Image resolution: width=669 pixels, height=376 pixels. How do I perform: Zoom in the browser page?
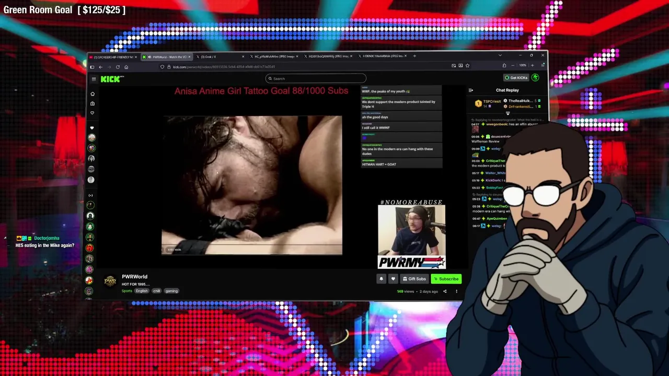pyautogui.click(x=533, y=65)
